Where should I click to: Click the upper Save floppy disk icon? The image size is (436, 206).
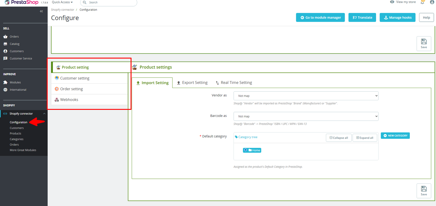tap(424, 41)
